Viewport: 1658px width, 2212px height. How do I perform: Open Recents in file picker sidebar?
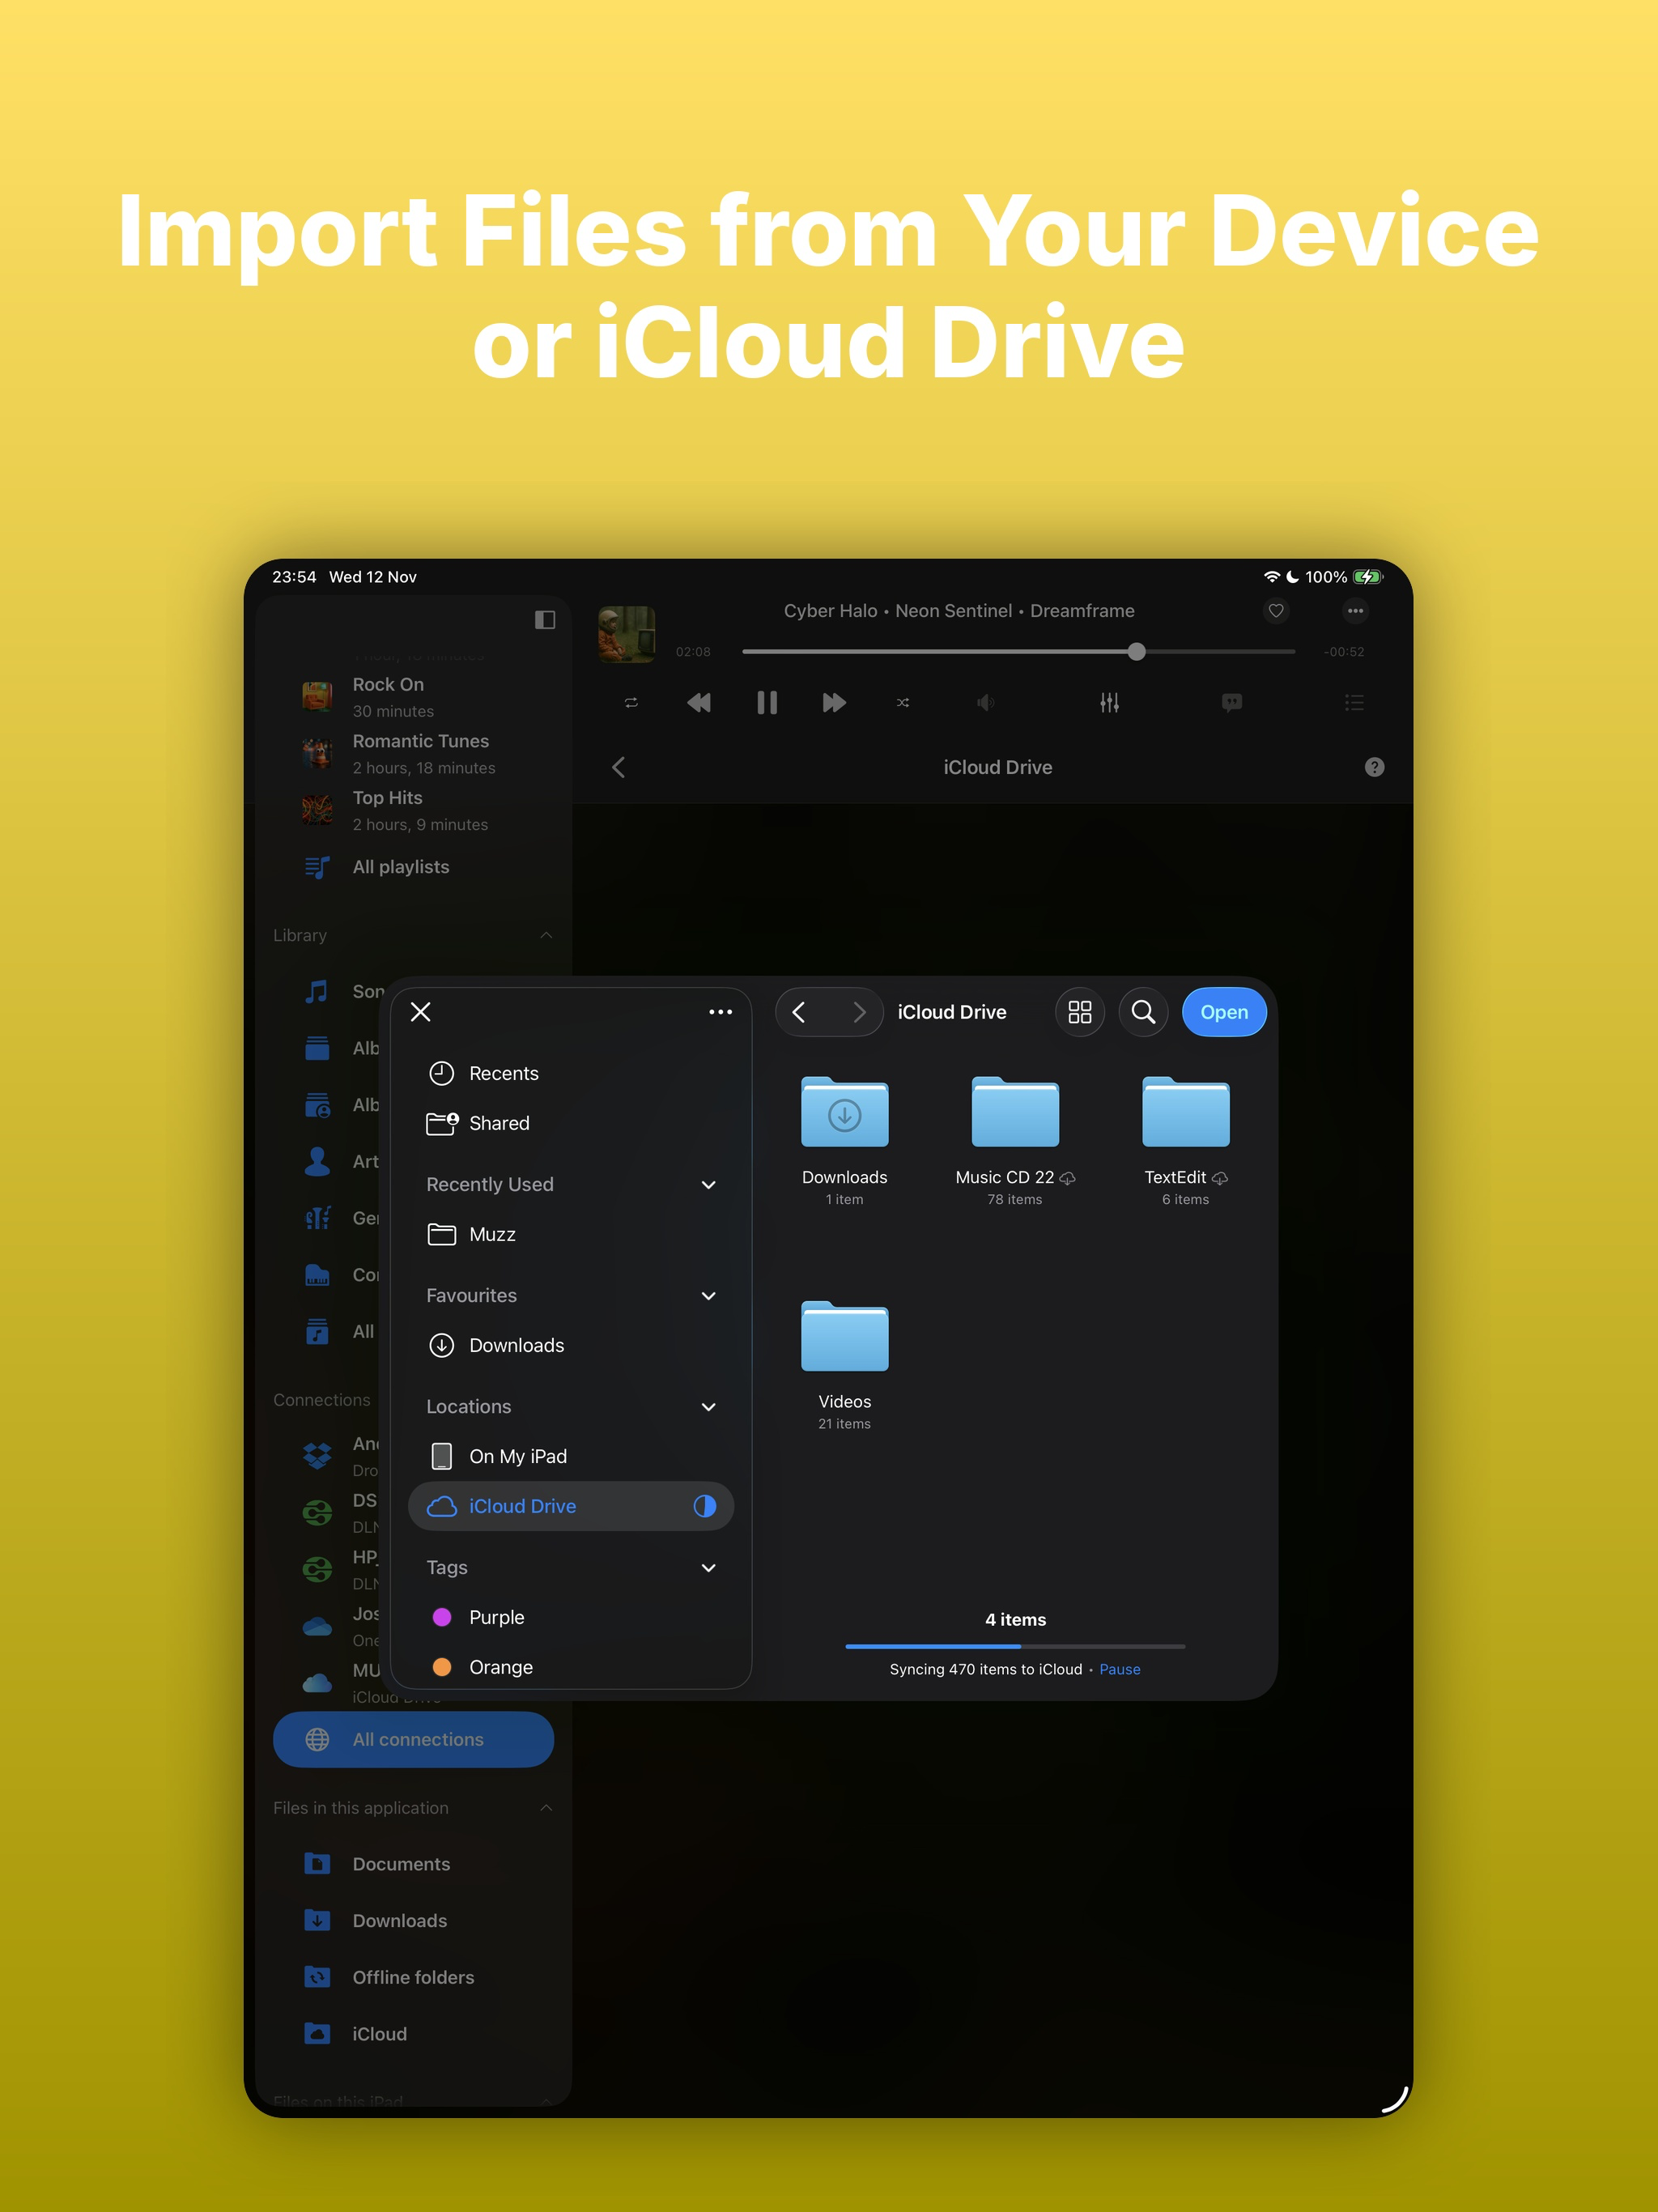(503, 1073)
